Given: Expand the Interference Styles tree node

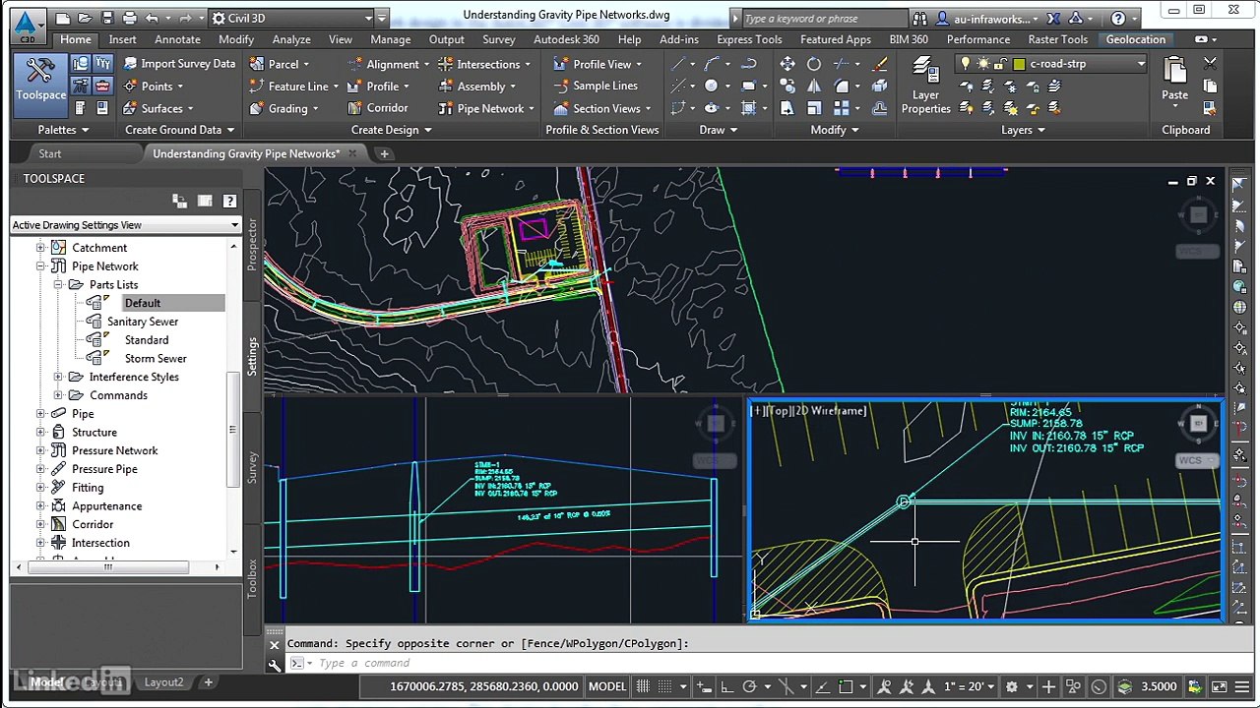Looking at the screenshot, I should 58,377.
